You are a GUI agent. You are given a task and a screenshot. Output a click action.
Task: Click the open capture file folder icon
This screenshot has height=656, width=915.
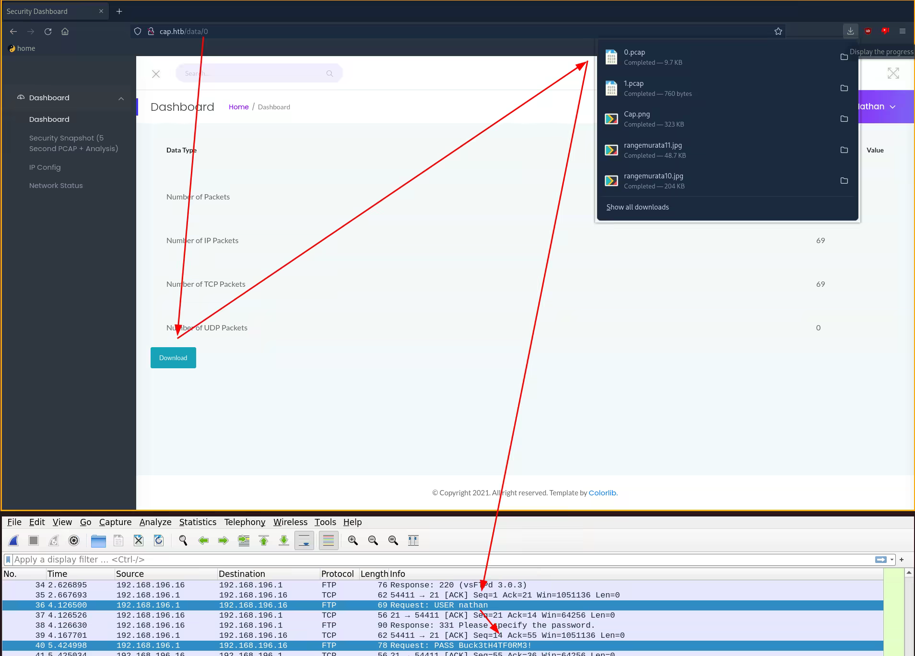(98, 541)
